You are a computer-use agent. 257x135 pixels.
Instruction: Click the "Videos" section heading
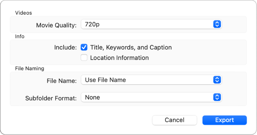[x=23, y=13]
